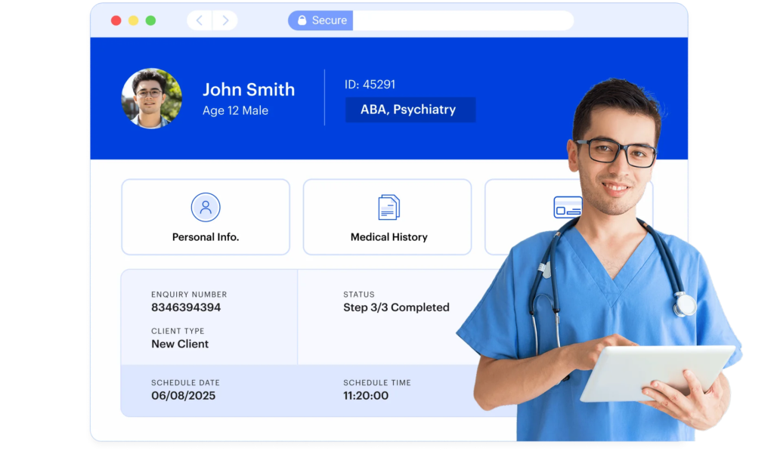Go back using the left arrow button
This screenshot has width=774, height=451.
(199, 20)
